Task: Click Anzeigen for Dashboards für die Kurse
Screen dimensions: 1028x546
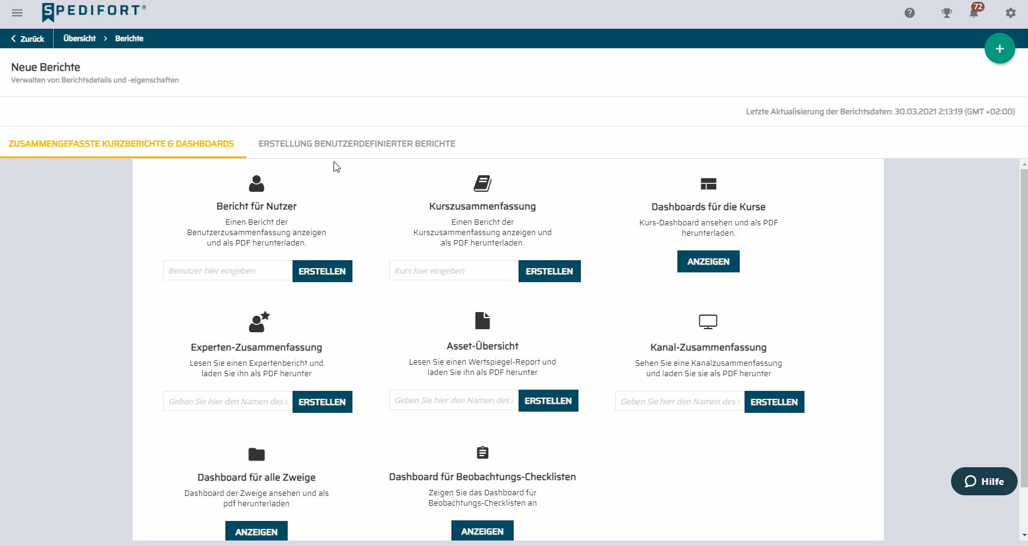Action: point(709,261)
